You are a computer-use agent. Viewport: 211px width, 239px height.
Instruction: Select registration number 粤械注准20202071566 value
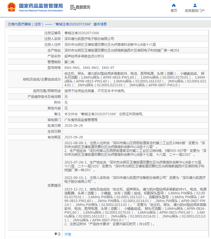tap(82, 33)
